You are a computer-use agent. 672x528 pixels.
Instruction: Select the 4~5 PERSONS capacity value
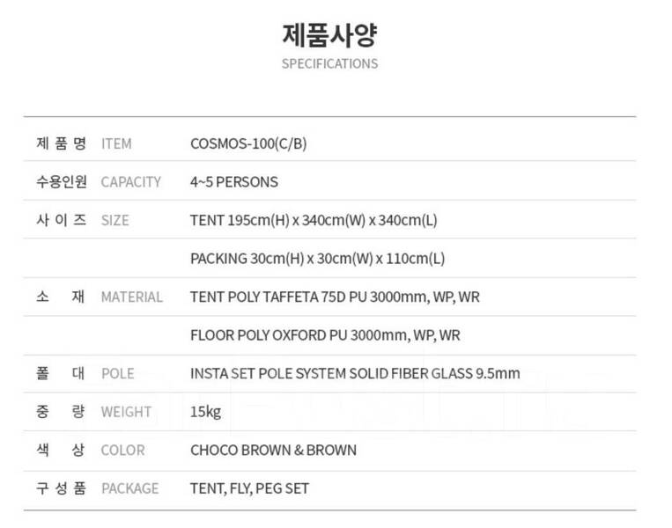(x=234, y=182)
